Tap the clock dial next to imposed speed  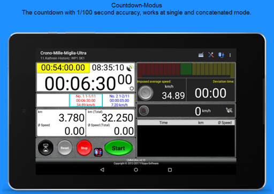pyautogui.click(x=146, y=93)
